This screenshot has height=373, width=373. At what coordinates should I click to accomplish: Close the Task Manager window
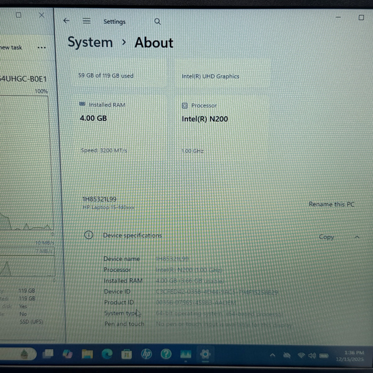pos(42,15)
